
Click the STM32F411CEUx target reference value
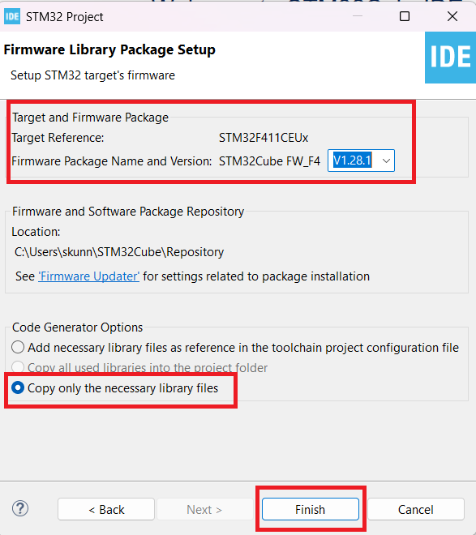264,138
